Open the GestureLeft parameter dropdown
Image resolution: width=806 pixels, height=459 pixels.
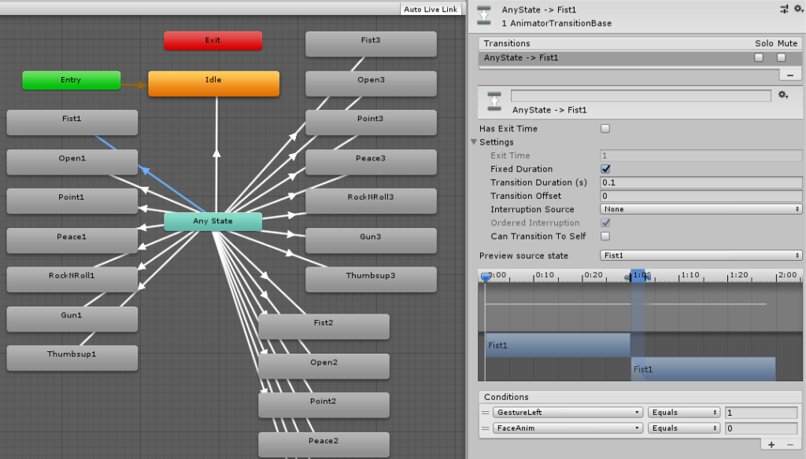click(x=568, y=413)
